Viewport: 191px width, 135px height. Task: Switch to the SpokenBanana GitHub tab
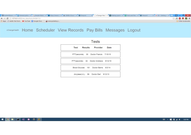(x=9, y=16)
